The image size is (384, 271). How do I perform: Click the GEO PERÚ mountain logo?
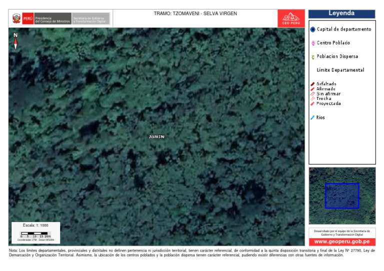(291, 18)
